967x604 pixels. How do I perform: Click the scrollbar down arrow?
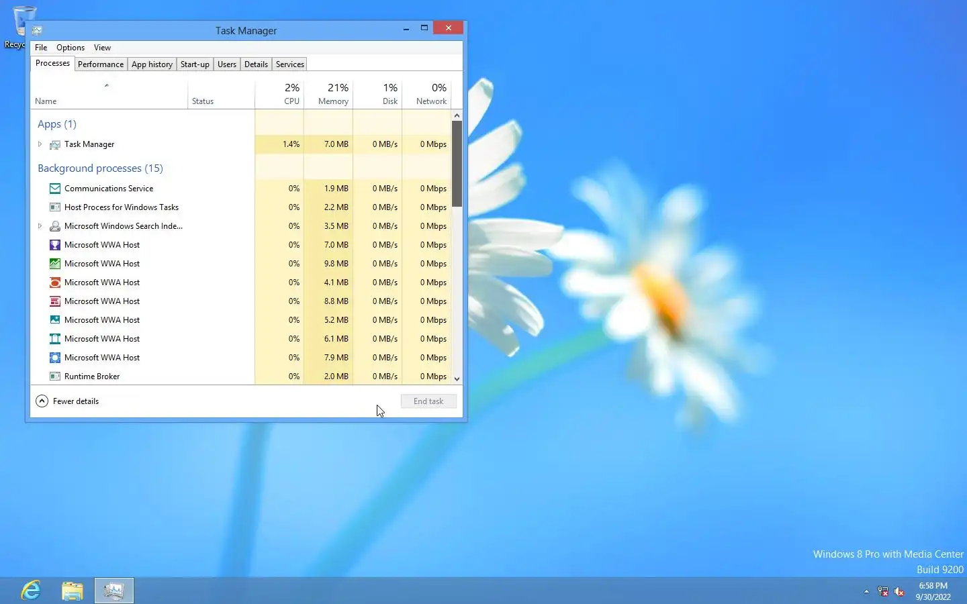pos(457,379)
